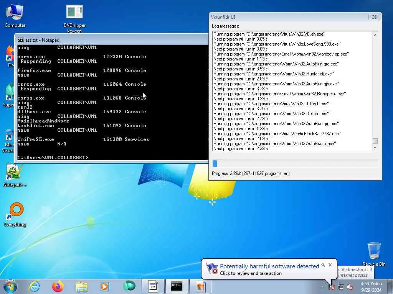This screenshot has width=393, height=294.
Task: Open Windows Media Player from the taskbar
Action: click(105, 286)
